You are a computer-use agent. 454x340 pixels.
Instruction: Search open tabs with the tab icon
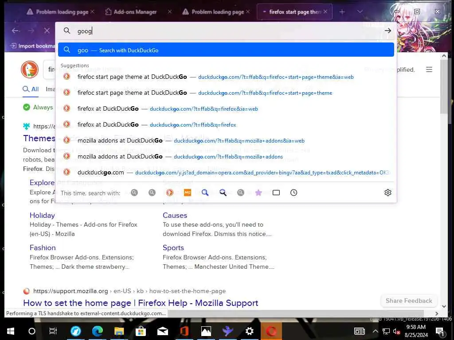[276, 193]
